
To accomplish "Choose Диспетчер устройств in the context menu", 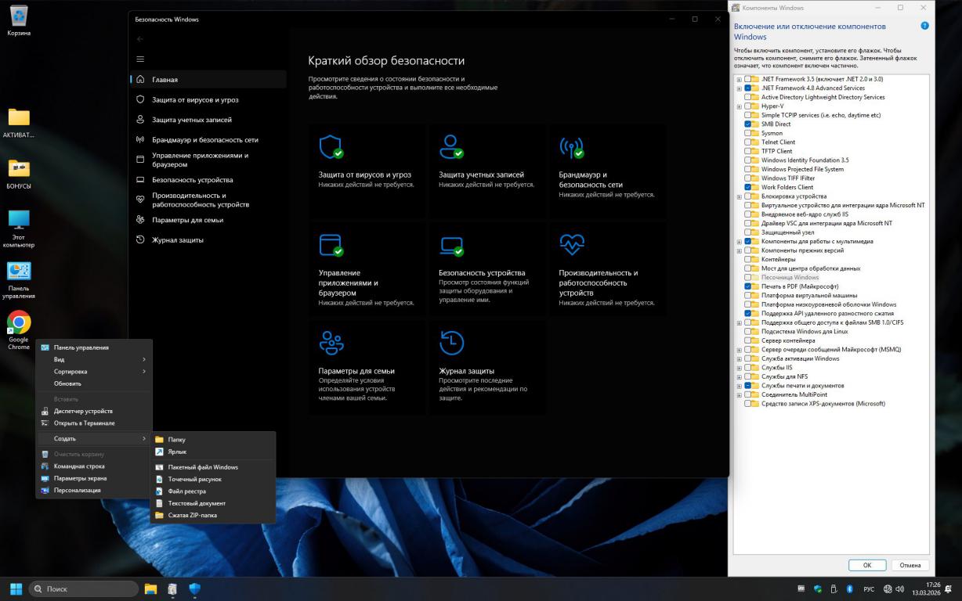I will click(83, 411).
